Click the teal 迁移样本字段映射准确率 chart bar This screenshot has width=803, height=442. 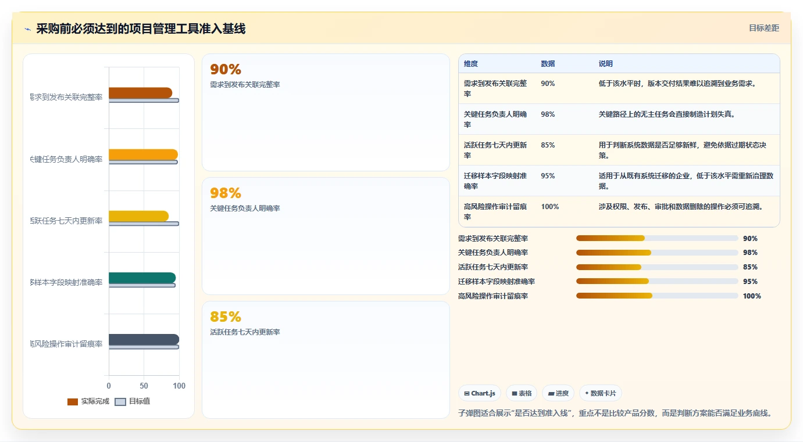pos(142,278)
